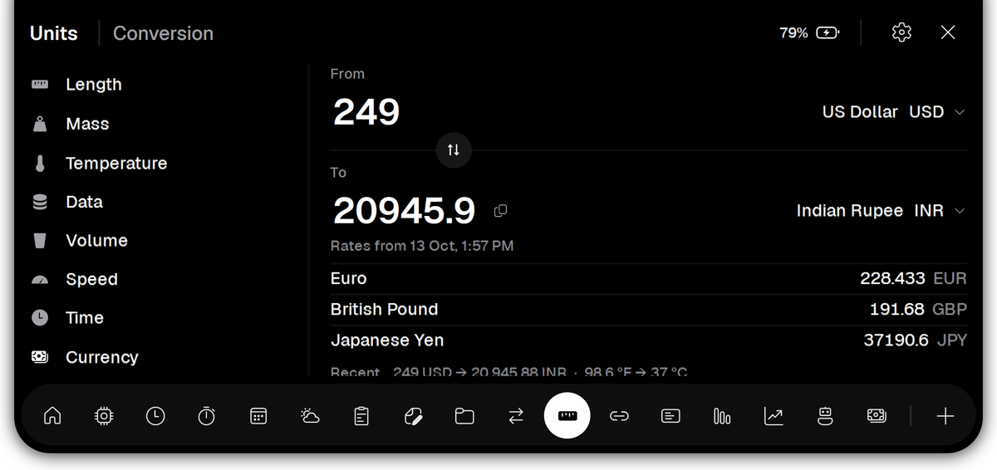Open the bar chart icon in dock
The height and width of the screenshot is (470, 997).
coord(722,416)
